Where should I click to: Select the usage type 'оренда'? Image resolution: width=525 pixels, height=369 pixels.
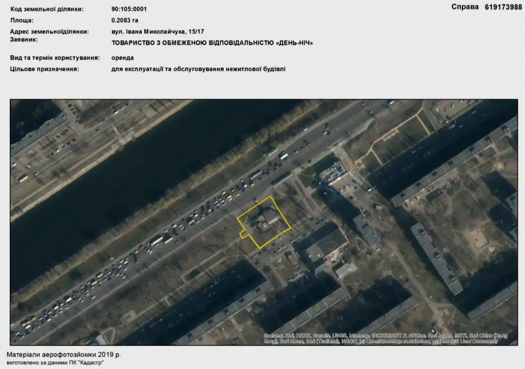pyautogui.click(x=122, y=57)
